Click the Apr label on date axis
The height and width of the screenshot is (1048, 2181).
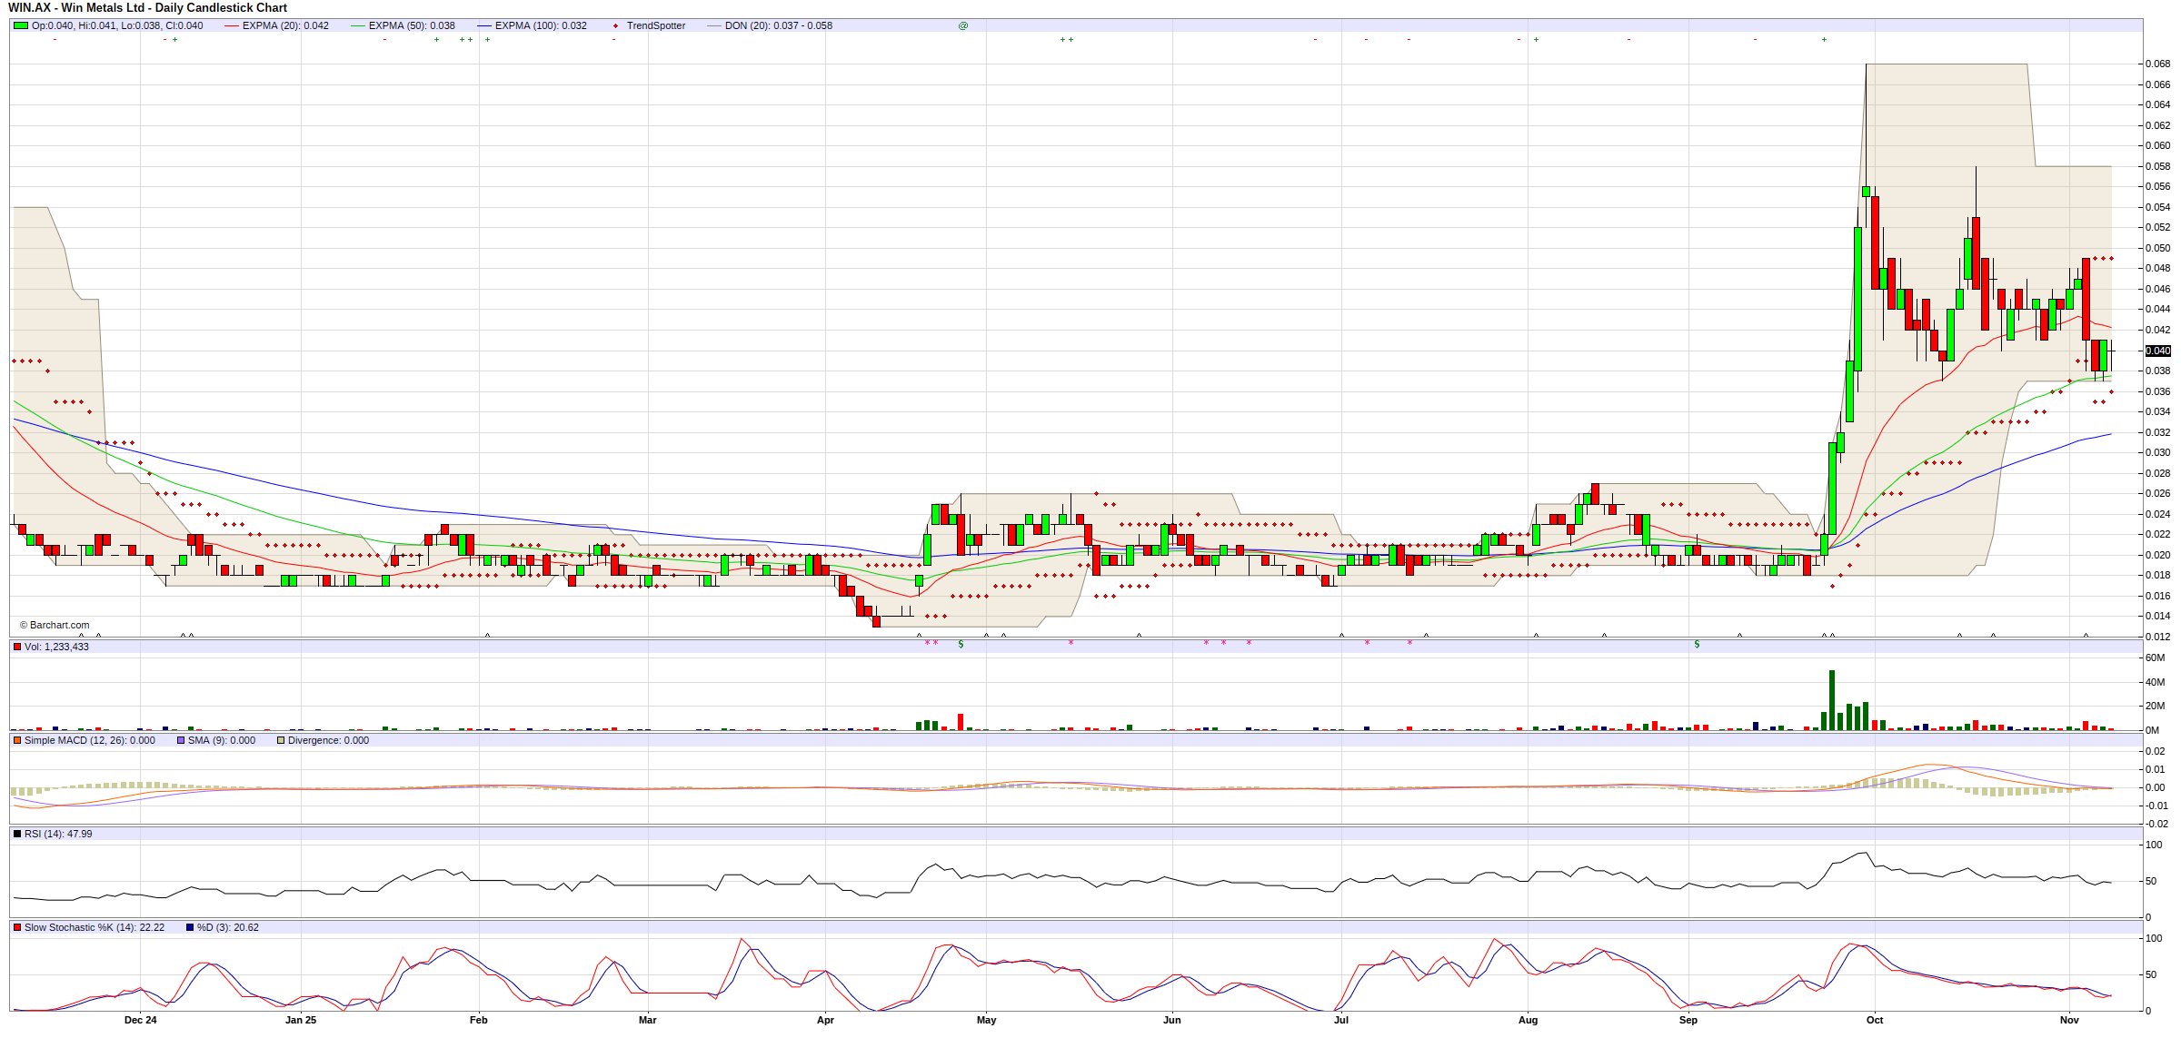click(x=825, y=1020)
